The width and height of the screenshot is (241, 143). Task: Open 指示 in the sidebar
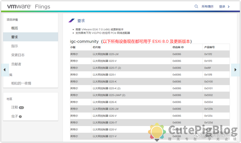15,46
